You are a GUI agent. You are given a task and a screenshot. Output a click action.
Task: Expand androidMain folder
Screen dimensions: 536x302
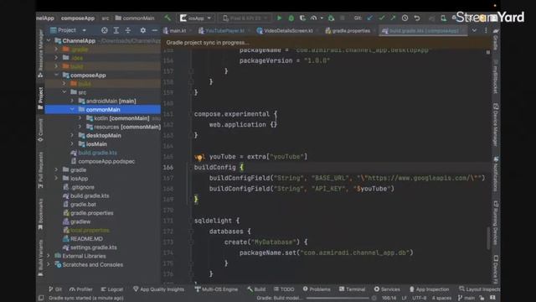[x=72, y=101]
